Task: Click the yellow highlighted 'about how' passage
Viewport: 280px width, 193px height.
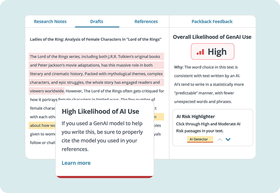Action: (42, 125)
